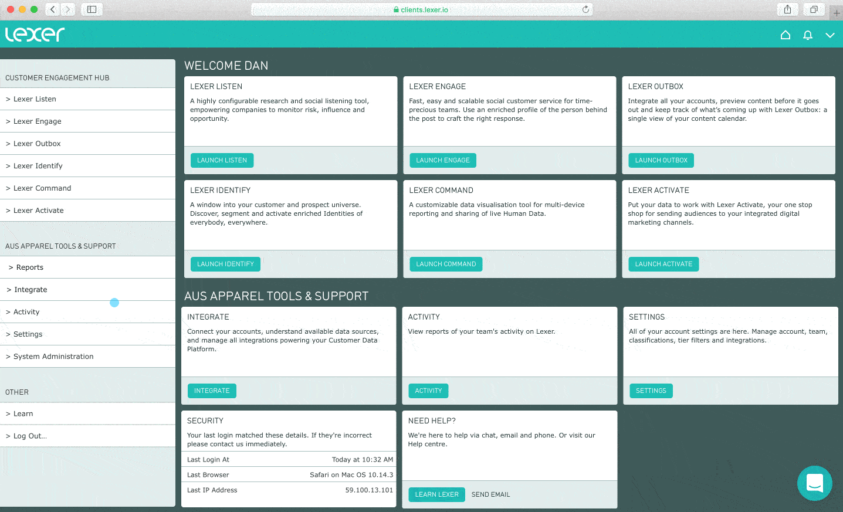
Task: Open the notifications bell icon
Action: [x=808, y=35]
